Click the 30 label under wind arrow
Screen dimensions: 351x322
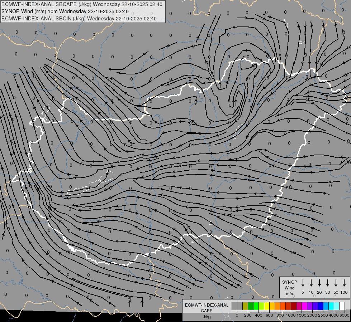click(x=327, y=292)
